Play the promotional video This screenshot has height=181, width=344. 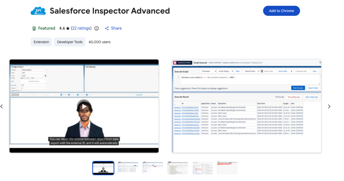click(x=84, y=106)
